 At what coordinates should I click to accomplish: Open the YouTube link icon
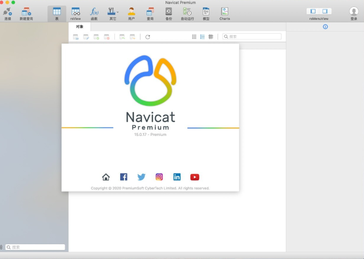tap(195, 177)
